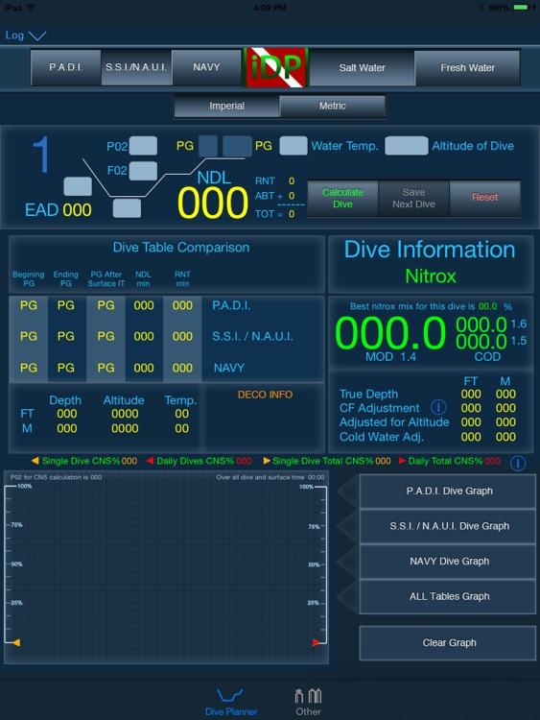Click the red Reset button
540x720 pixels.
[485, 199]
